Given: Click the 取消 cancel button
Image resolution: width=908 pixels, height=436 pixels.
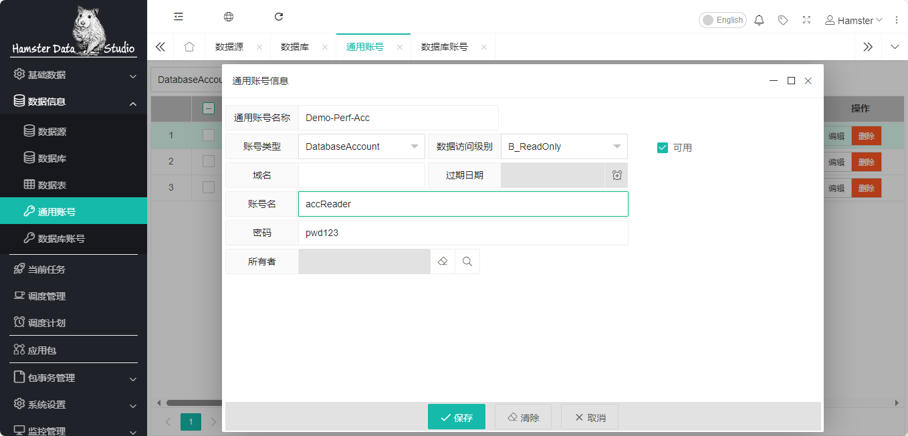Looking at the screenshot, I should [x=590, y=417].
